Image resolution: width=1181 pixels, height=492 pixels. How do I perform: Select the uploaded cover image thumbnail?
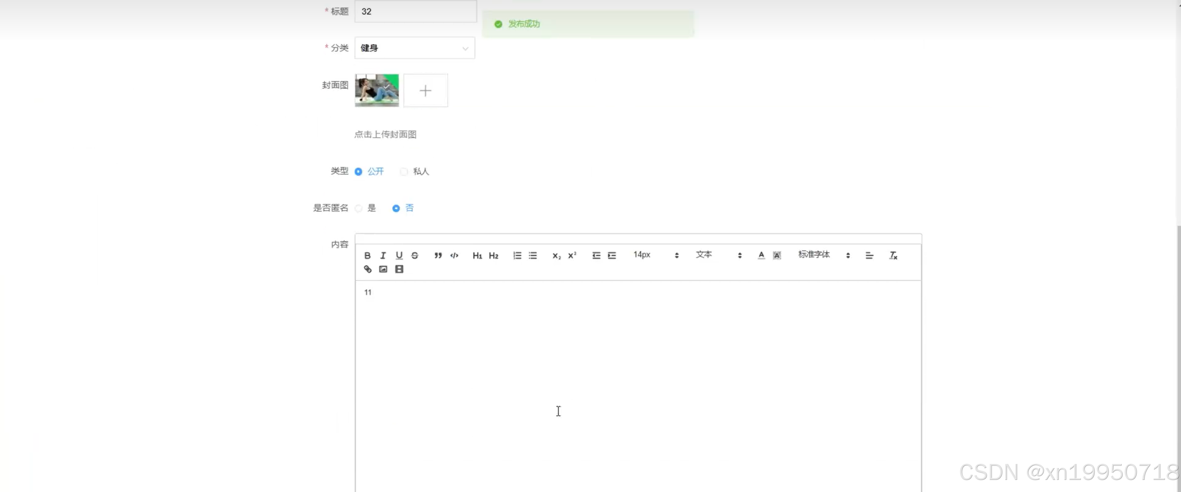coord(376,90)
